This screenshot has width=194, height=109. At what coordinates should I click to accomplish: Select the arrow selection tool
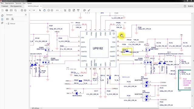coord(40,10)
